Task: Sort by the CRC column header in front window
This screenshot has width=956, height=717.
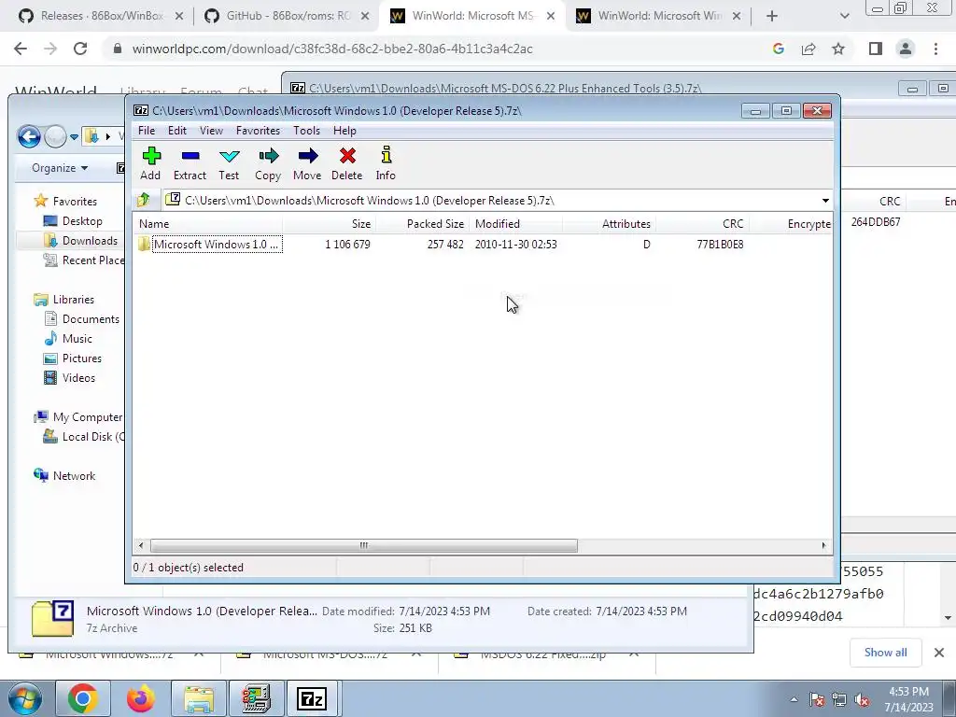Action: point(702,224)
